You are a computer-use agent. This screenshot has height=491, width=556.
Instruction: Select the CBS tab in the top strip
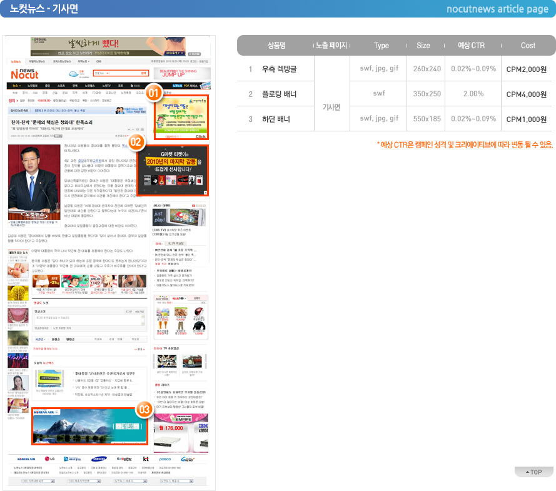tap(99, 61)
